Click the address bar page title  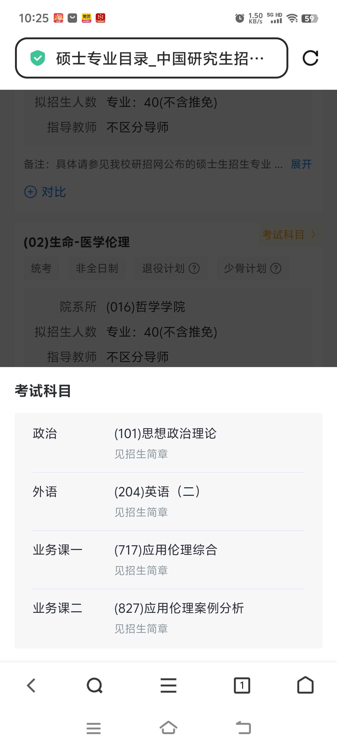click(x=160, y=58)
